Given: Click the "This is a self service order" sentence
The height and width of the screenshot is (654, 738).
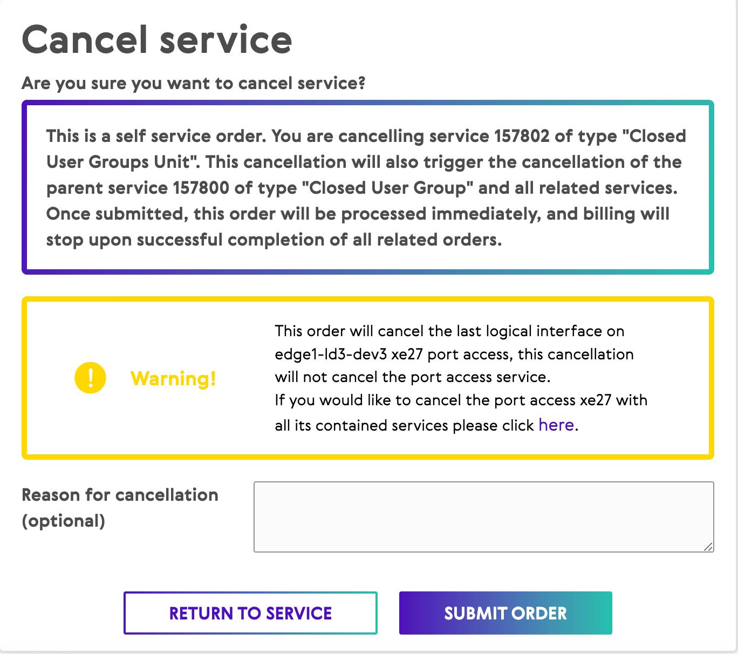Looking at the screenshot, I should (x=156, y=136).
